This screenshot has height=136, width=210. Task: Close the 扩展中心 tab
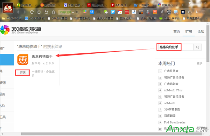pos(177,5)
